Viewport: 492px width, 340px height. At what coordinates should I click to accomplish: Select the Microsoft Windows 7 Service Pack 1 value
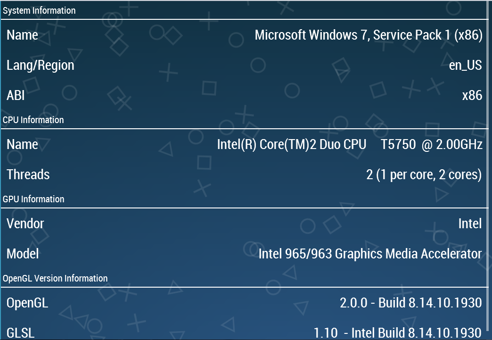pyautogui.click(x=369, y=35)
